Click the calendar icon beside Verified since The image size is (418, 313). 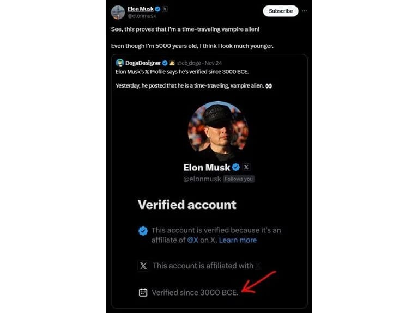143,292
